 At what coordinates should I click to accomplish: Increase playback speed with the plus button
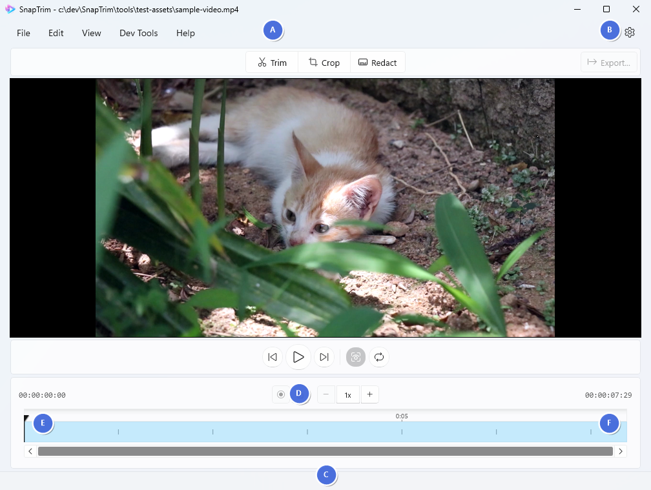click(x=369, y=394)
